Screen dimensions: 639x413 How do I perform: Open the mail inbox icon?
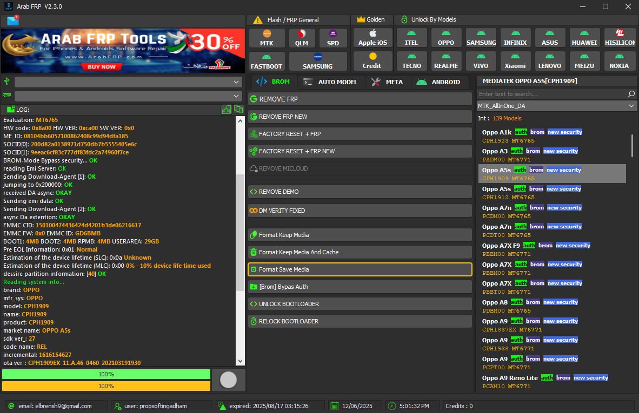tap(12, 21)
